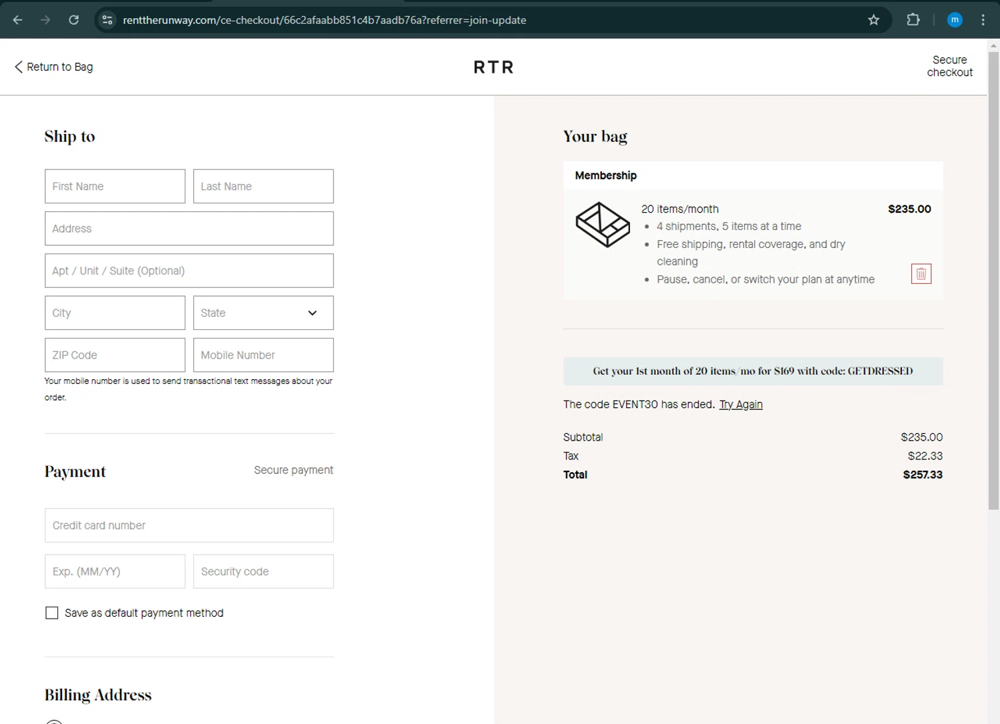This screenshot has width=1000, height=724.
Task: Click 'The code EVENT30 has ended' message
Action: 639,405
